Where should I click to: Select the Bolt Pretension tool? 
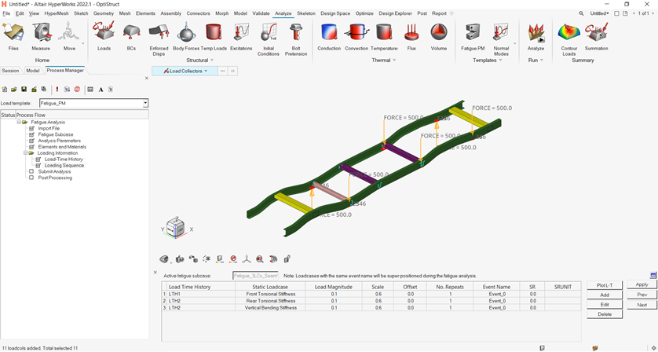point(296,35)
